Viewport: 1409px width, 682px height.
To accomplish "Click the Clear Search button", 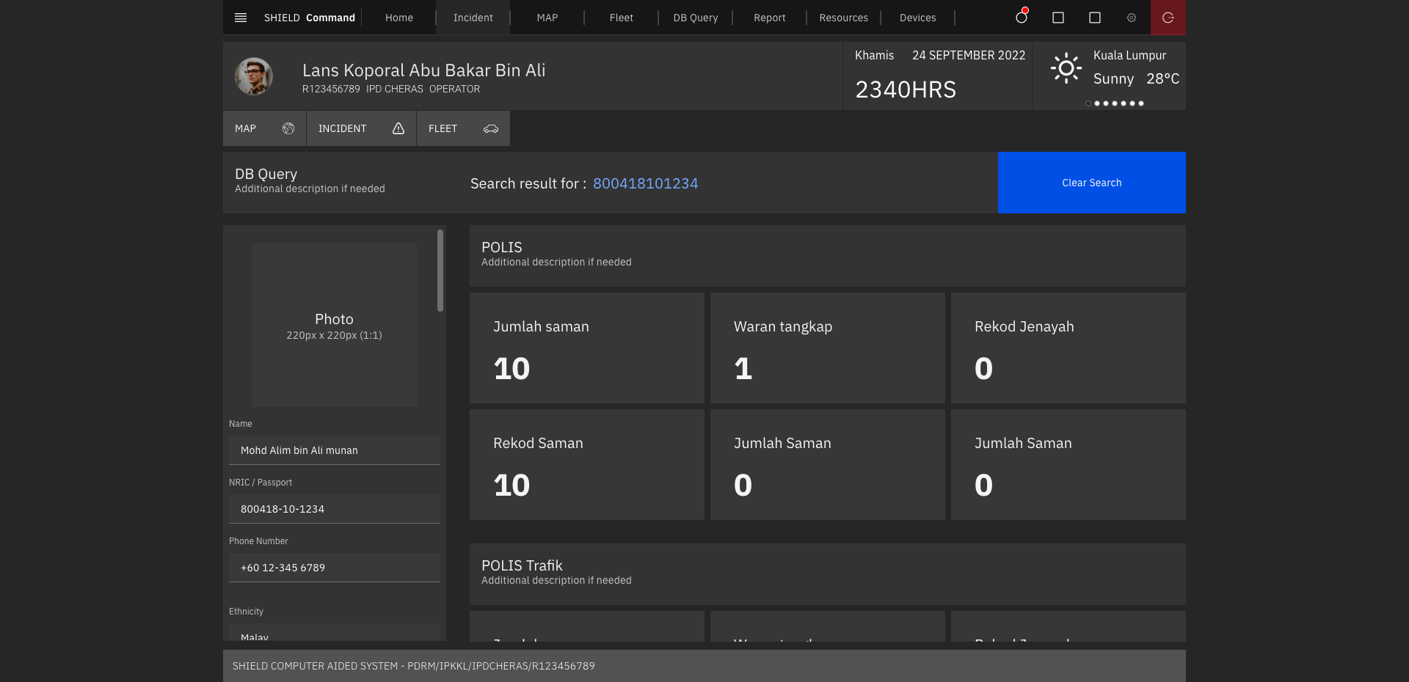I will point(1092,183).
